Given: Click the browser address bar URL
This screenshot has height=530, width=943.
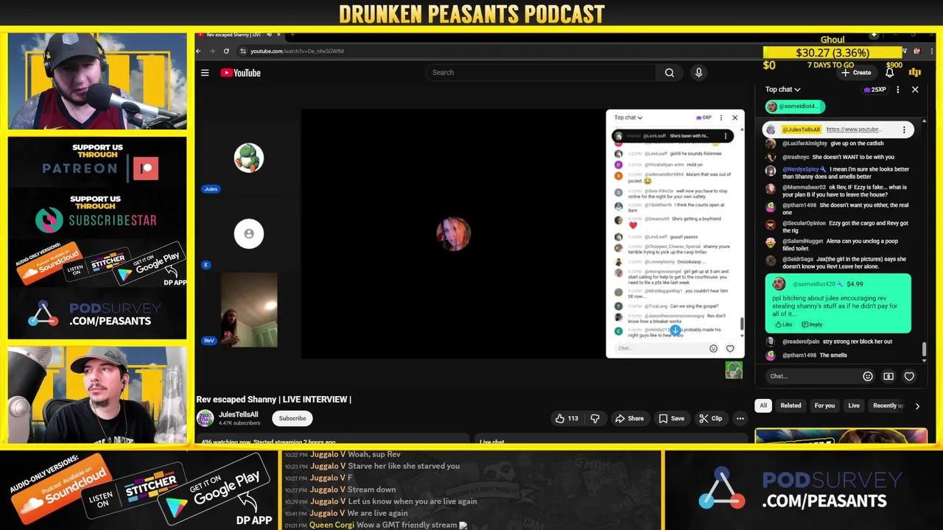Looking at the screenshot, I should [297, 51].
